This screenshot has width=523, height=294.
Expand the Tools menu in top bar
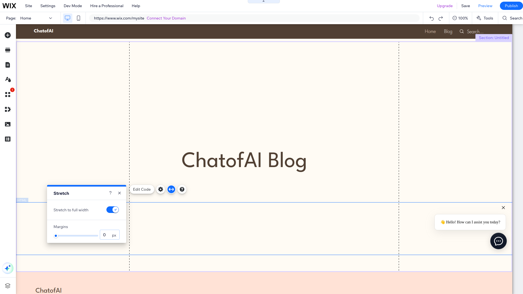pyautogui.click(x=485, y=18)
